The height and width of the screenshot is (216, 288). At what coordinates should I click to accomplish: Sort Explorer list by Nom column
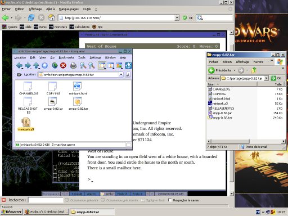coord(232,84)
